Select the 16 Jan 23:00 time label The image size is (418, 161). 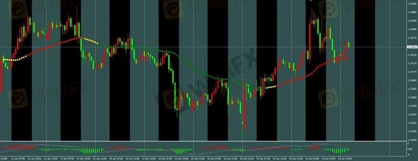pyautogui.click(x=247, y=159)
